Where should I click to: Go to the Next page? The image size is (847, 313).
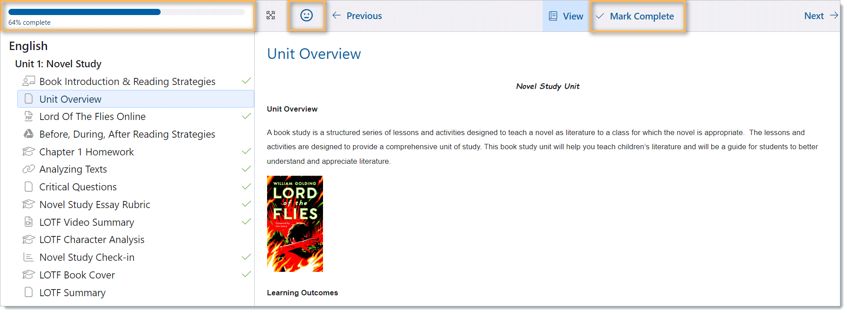(x=820, y=16)
